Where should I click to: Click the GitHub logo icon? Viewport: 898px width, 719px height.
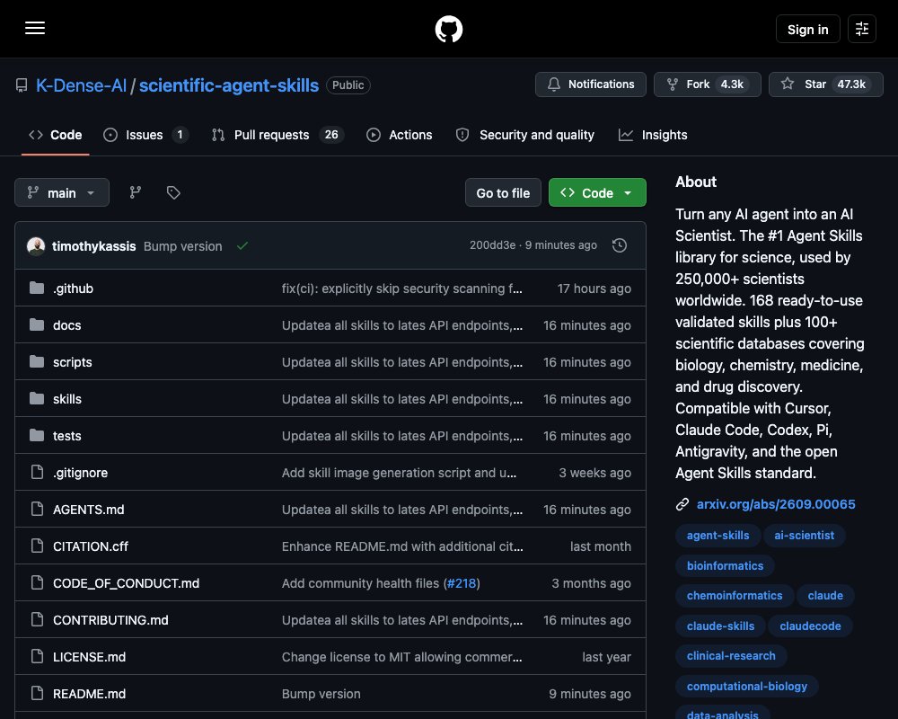pyautogui.click(x=448, y=29)
